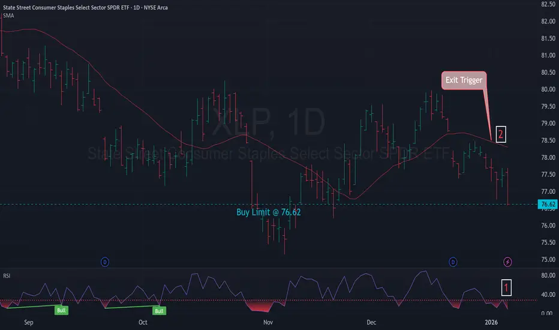
Task: Click the 77.00 price axis label
Action: click(x=548, y=191)
